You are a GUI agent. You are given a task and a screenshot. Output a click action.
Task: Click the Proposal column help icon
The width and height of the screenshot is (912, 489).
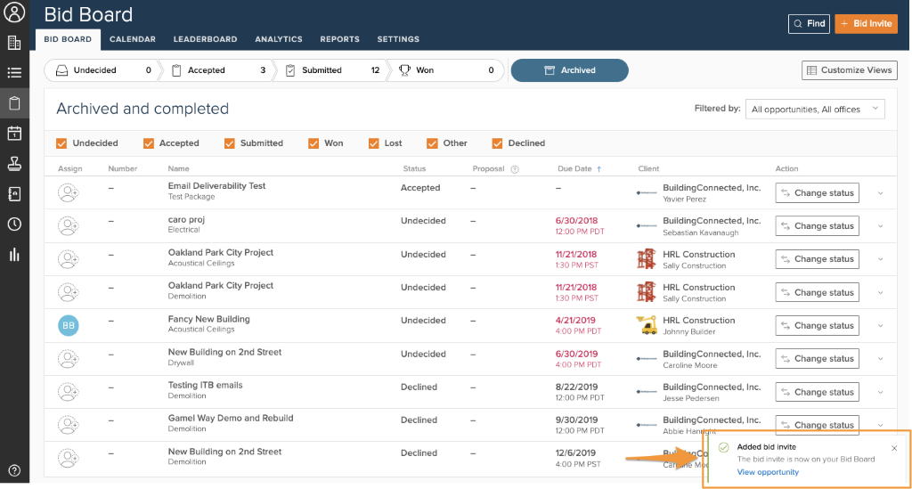(x=515, y=169)
